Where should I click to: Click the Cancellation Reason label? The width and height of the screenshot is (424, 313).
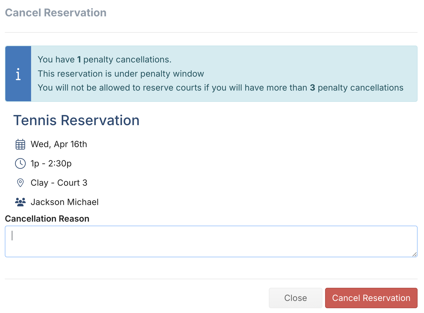tap(47, 219)
